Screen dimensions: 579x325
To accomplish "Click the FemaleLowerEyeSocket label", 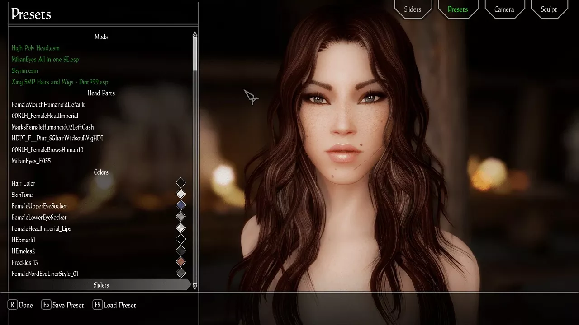I will click(x=39, y=217).
